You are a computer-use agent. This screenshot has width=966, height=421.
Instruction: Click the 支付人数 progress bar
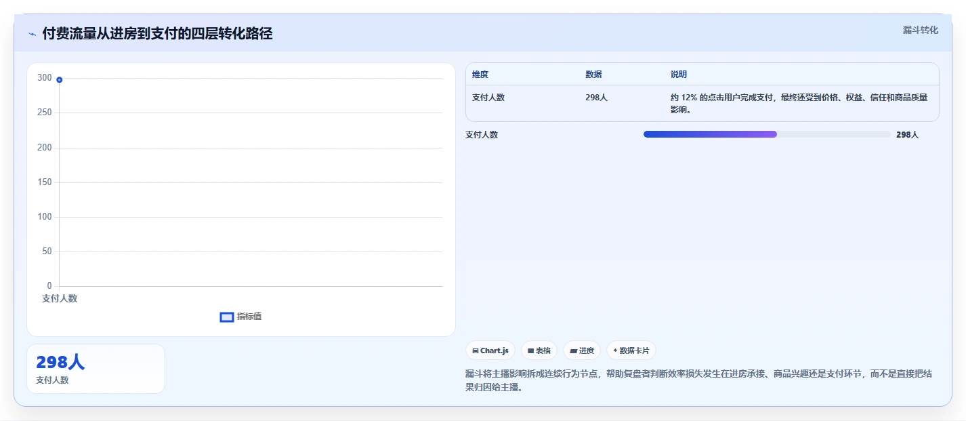coord(767,134)
